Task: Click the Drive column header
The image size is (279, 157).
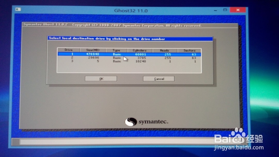Action: coord(69,50)
